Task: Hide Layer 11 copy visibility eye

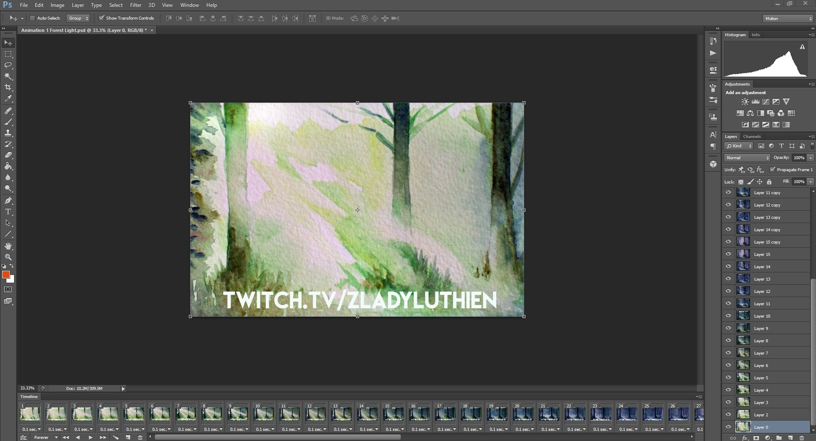Action: 728,193
